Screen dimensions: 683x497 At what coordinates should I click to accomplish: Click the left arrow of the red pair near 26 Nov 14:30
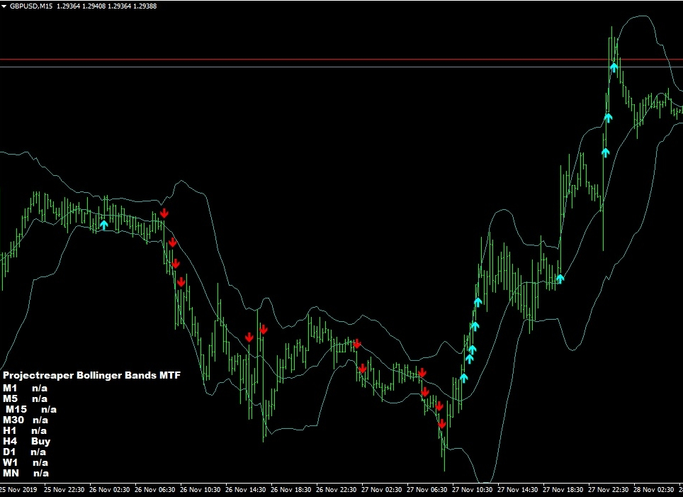point(249,337)
